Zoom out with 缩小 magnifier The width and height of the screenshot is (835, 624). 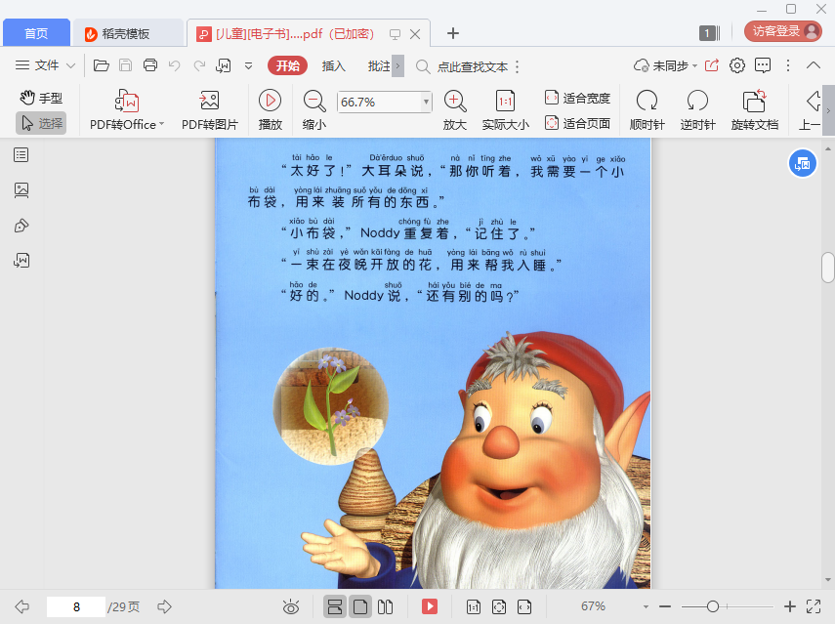pos(314,110)
